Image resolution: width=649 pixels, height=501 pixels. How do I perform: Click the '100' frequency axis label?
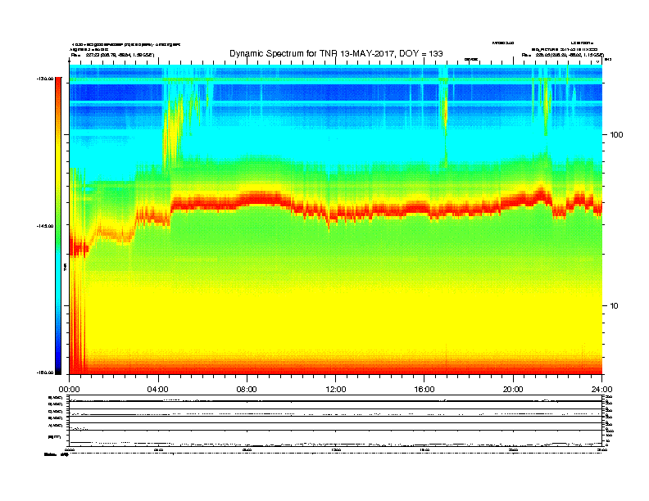(616, 135)
